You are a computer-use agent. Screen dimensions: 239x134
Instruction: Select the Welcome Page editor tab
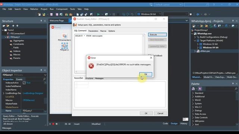[57, 21]
